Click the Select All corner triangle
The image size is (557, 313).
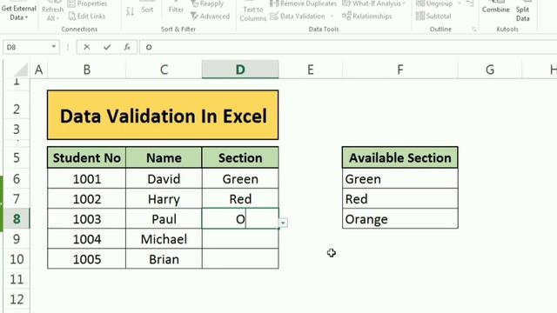point(21,70)
